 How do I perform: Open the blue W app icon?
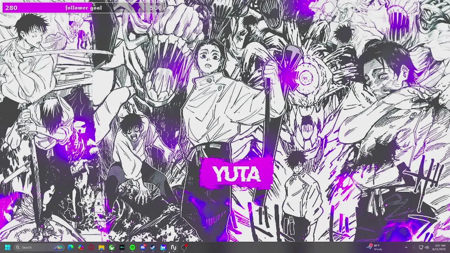(x=163, y=247)
